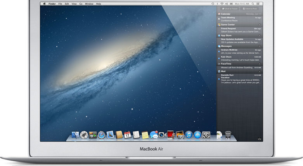The height and width of the screenshot is (166, 303).
Task: Launch FaceTime camera icon in Dock
Action: 162,135
